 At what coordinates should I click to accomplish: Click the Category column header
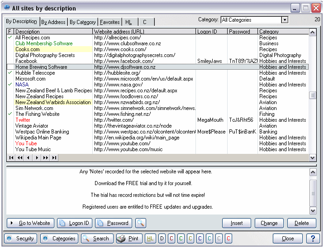coord(283,31)
